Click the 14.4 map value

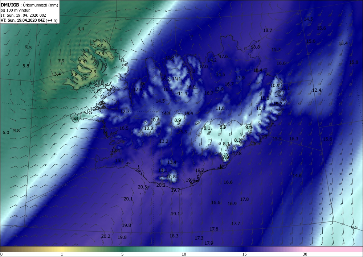pyautogui.click(x=188, y=113)
